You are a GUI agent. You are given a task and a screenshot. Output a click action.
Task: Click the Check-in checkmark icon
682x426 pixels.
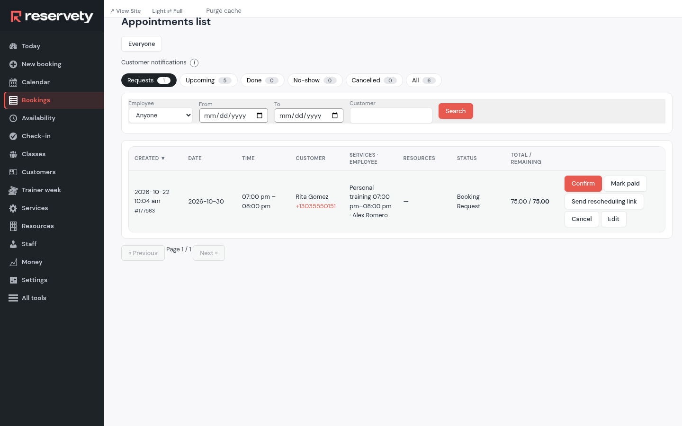tap(13, 136)
